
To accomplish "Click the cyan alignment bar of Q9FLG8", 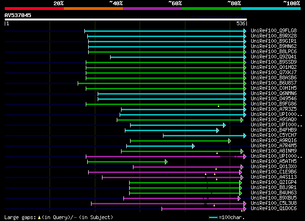I will click(164, 31).
